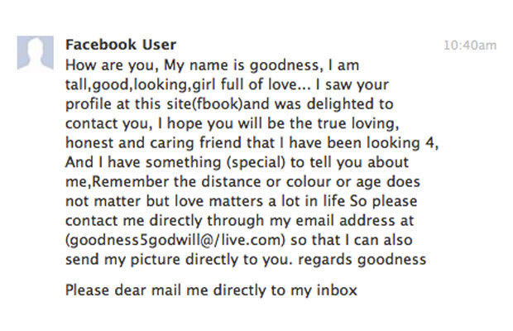The image size is (513, 331).
Task: Click the 'send my picture directly' line
Action: pos(152,260)
